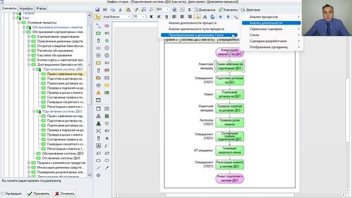This screenshot has height=198, width=352.
Task: Select the database cylinder shape tool
Action: [98, 85]
